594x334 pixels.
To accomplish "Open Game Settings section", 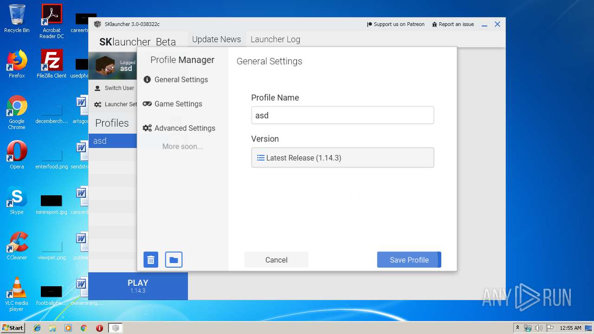I will click(x=173, y=104).
